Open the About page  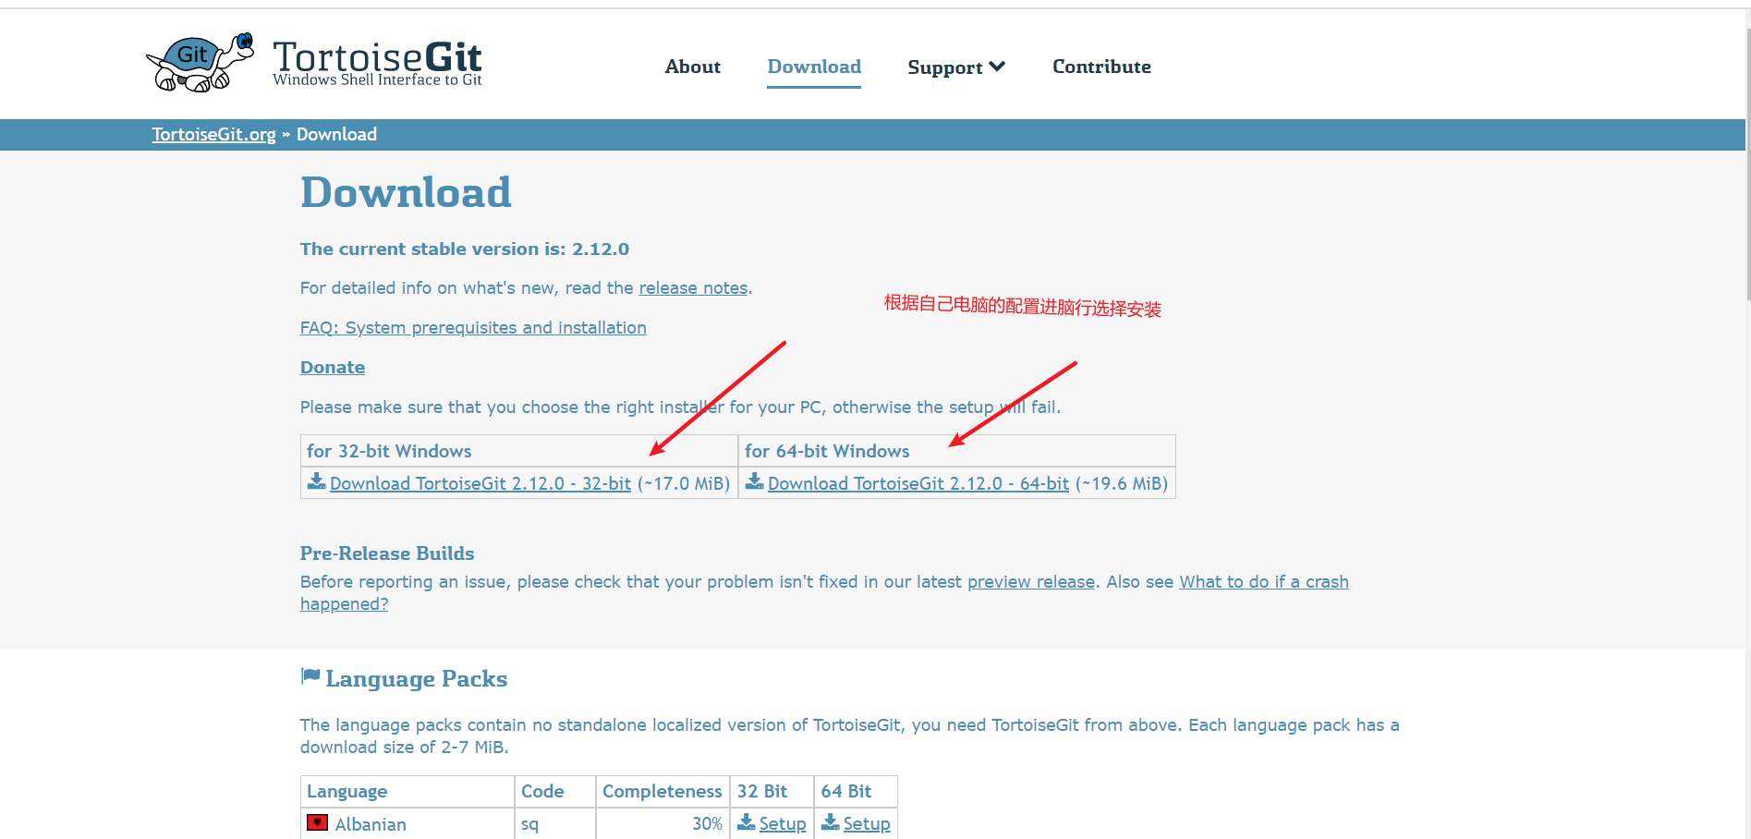point(693,67)
